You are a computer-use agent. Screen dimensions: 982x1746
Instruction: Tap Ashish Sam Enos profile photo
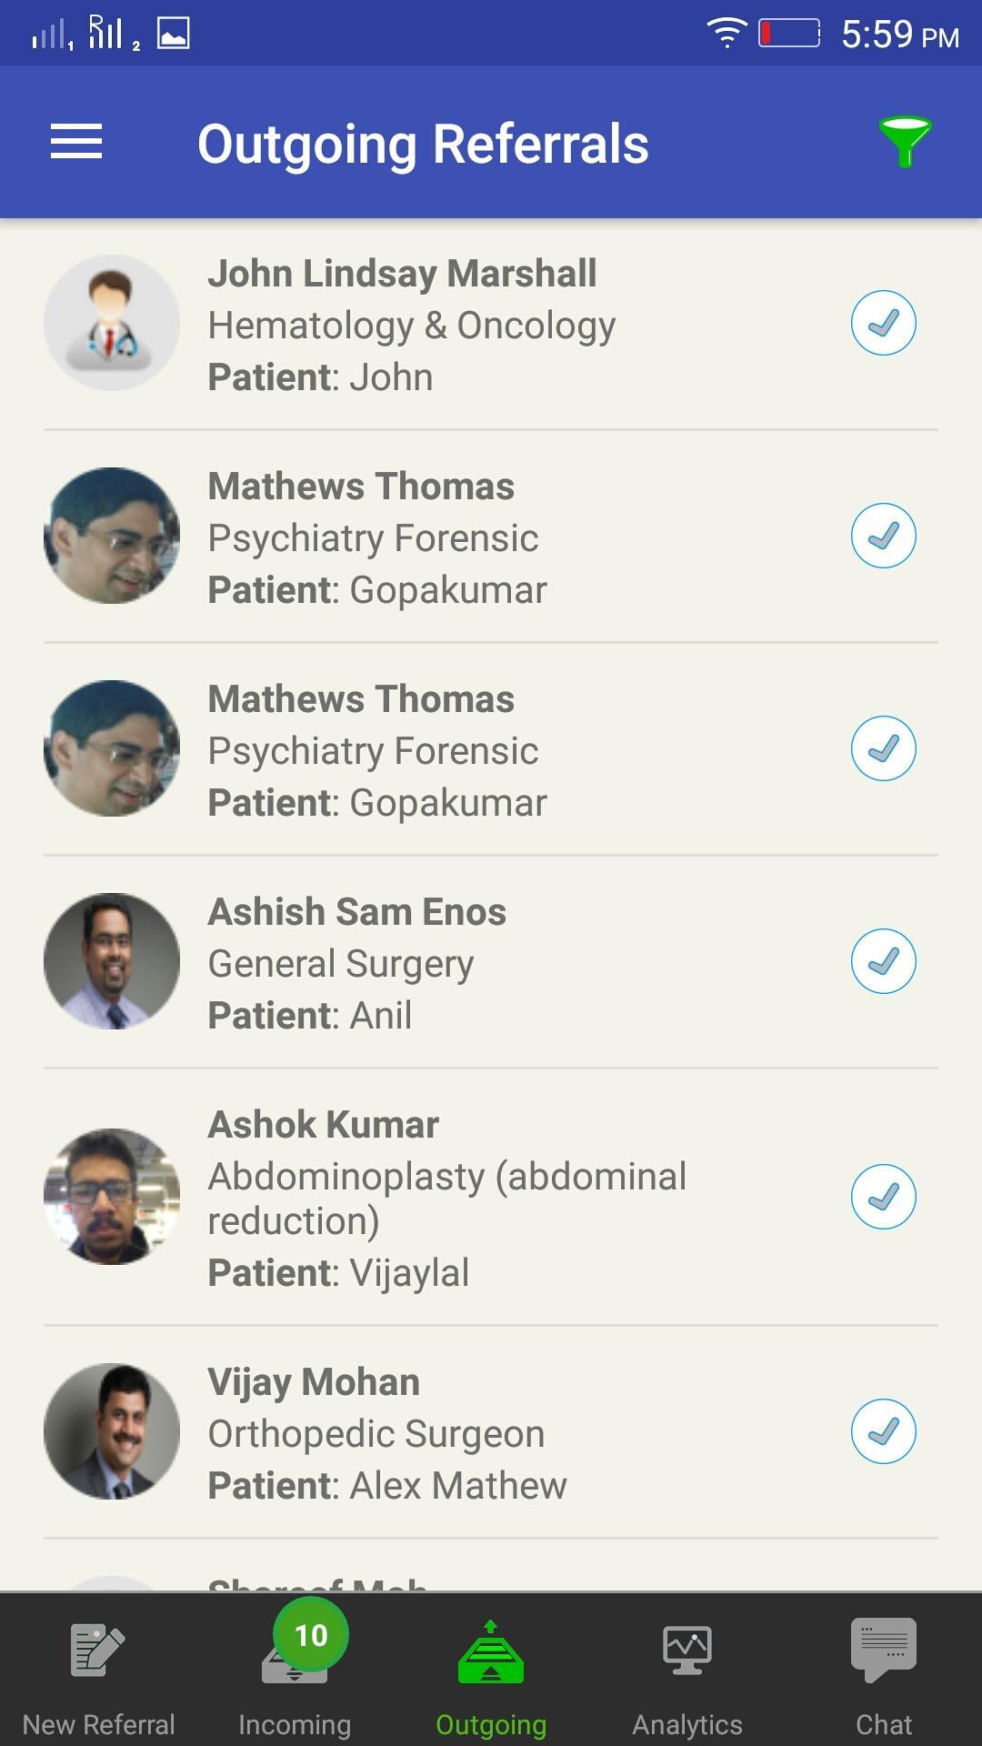112,961
